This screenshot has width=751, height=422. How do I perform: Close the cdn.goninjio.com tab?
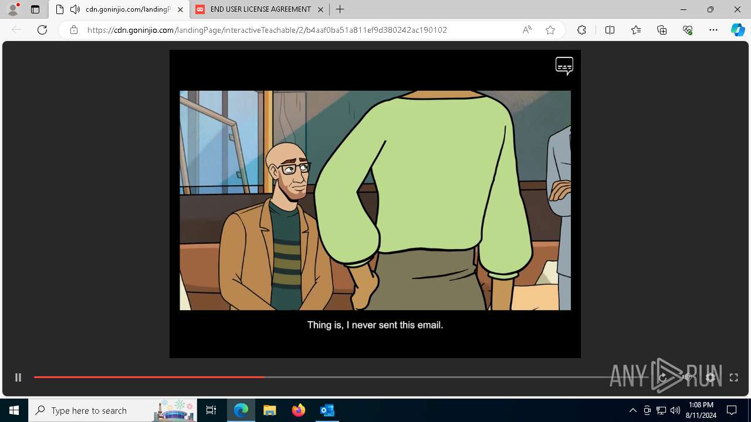[x=180, y=9]
